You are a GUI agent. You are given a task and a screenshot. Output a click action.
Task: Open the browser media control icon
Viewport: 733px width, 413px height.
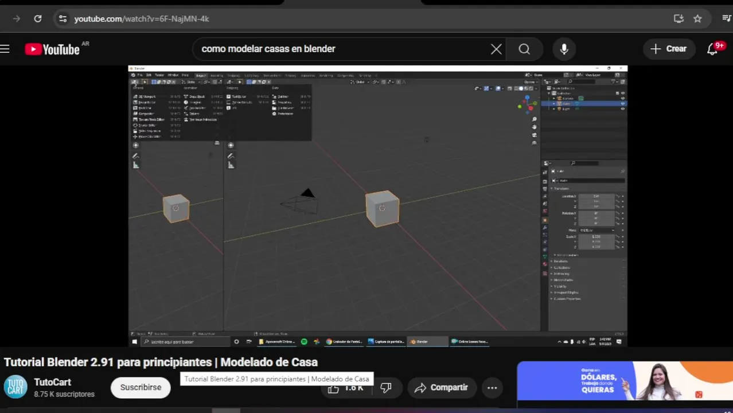pyautogui.click(x=726, y=19)
